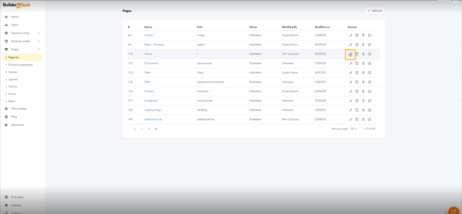Select the File manager menu item
This screenshot has height=214, width=462.
(19, 109)
